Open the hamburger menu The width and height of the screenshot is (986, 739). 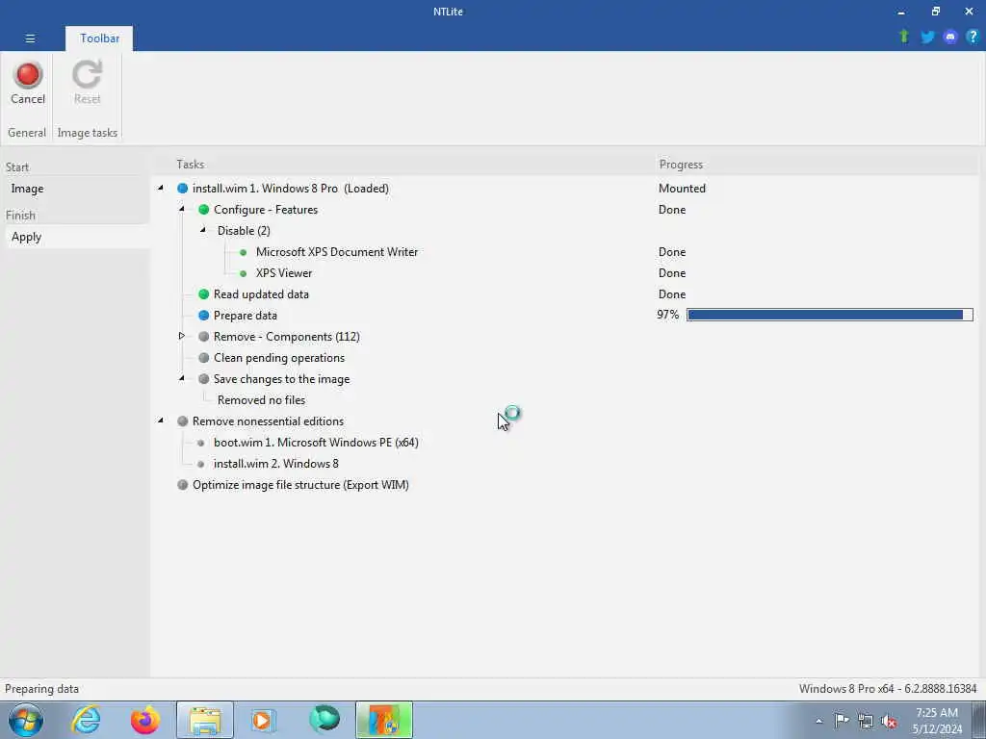30,38
